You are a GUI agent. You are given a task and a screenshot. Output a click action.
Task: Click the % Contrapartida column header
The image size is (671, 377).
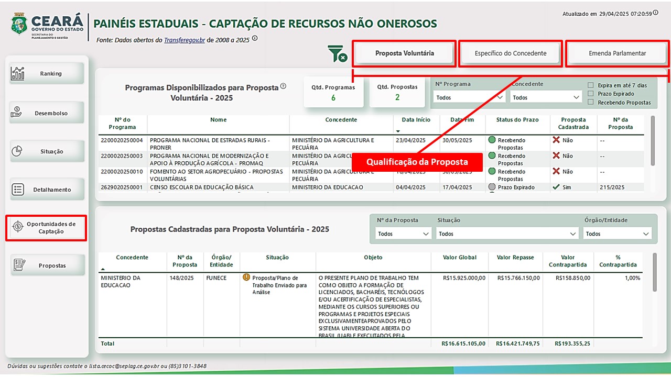pos(618,261)
